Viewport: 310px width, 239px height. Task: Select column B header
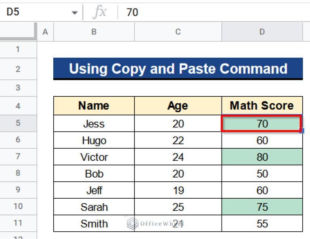coord(94,32)
